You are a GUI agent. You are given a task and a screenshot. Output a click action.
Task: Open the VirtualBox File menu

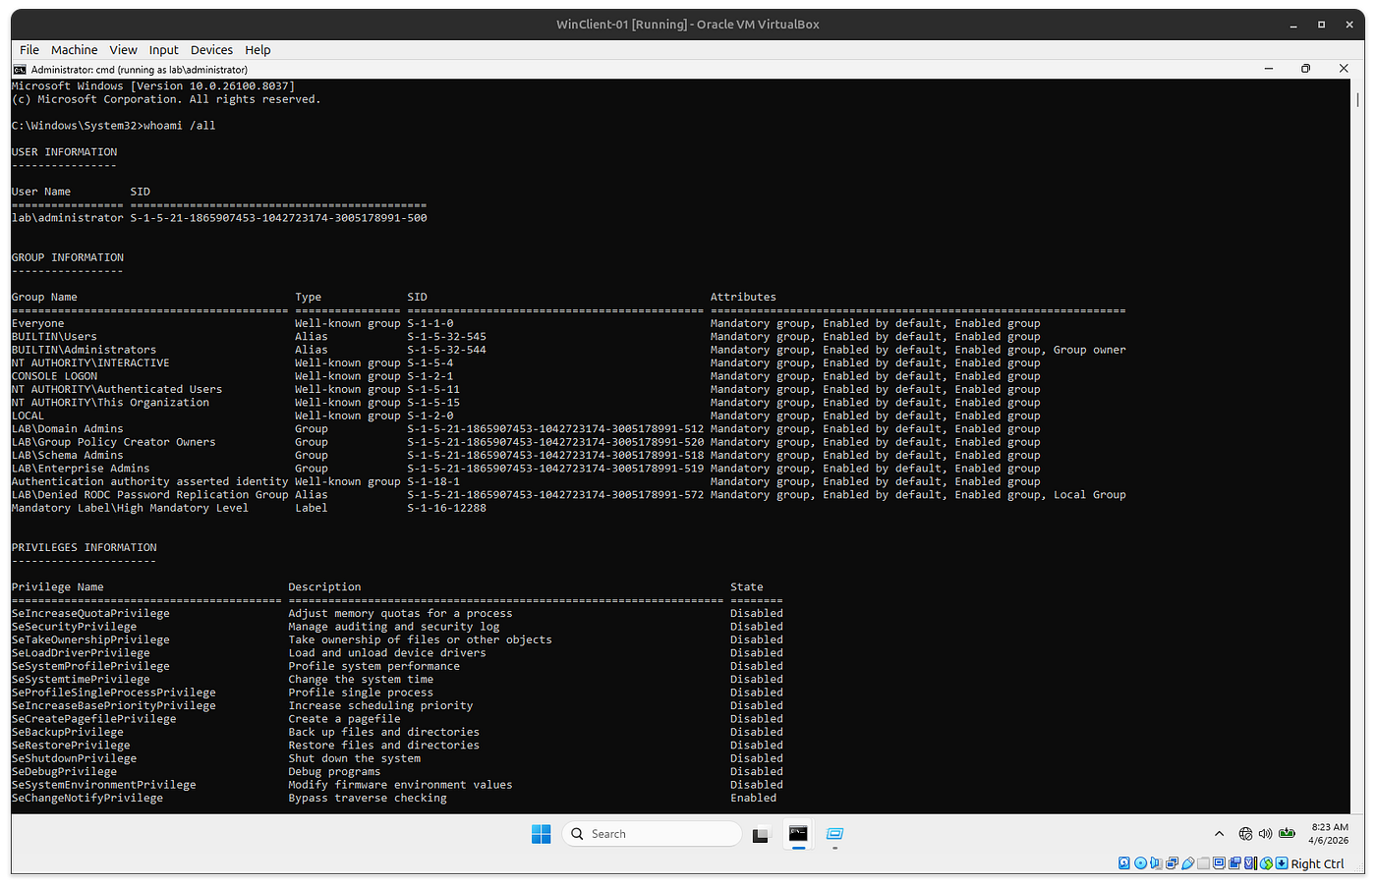(29, 50)
